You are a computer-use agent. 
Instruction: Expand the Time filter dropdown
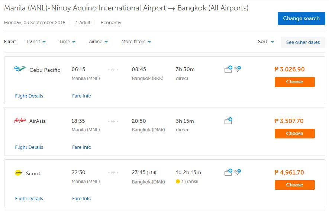click(67, 42)
